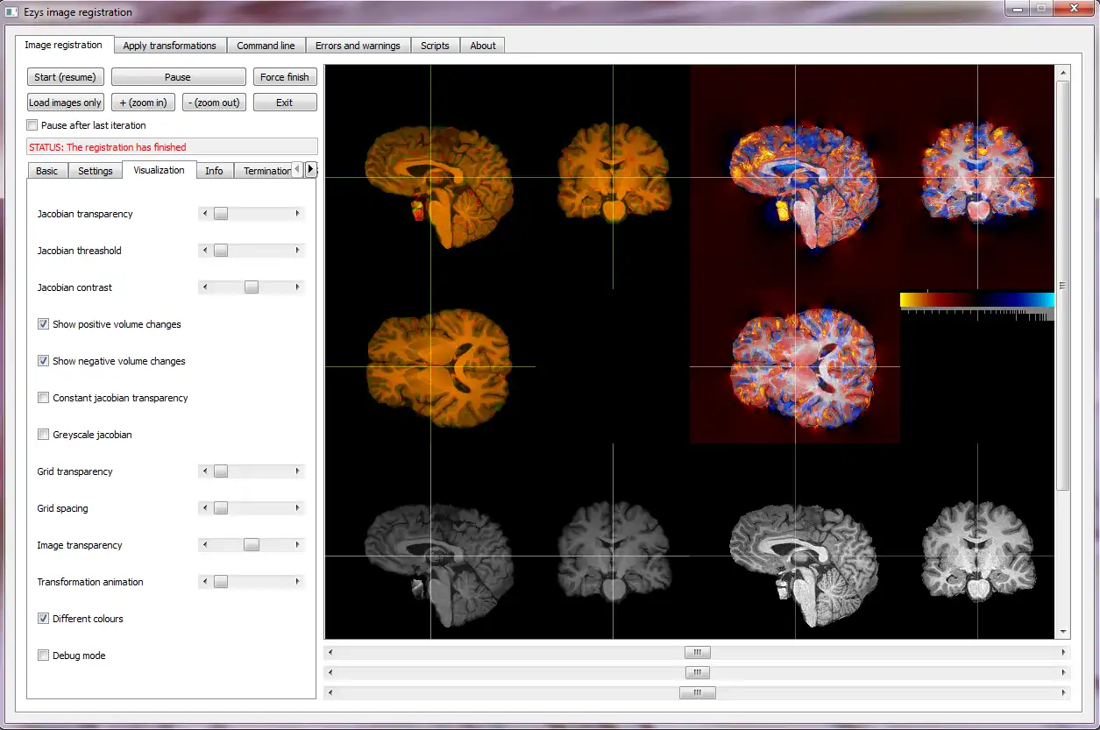Open the Settings sub-tab
The image size is (1100, 730).
[x=96, y=171]
